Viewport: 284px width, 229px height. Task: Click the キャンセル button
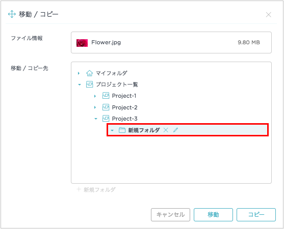170,215
